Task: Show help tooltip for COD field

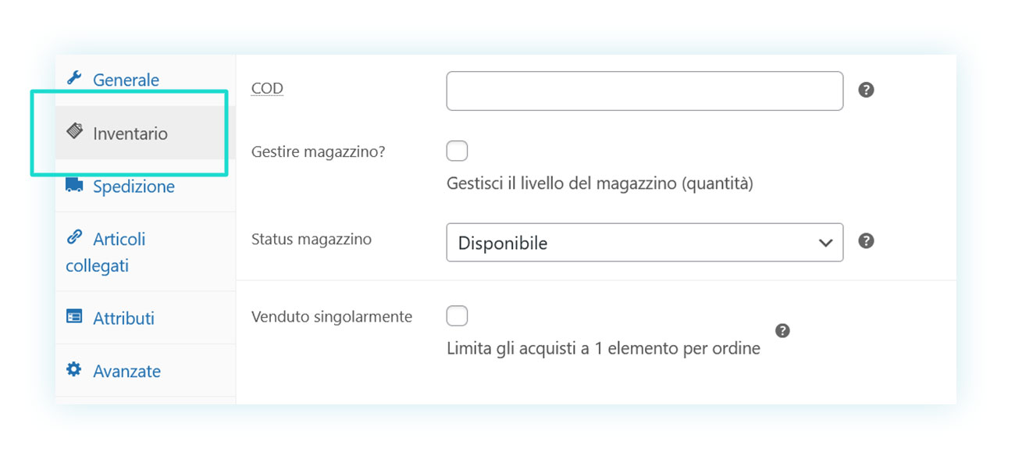Action: coord(866,90)
